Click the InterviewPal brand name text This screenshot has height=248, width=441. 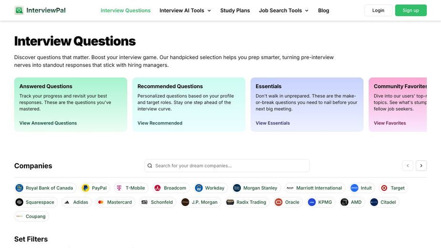click(46, 10)
